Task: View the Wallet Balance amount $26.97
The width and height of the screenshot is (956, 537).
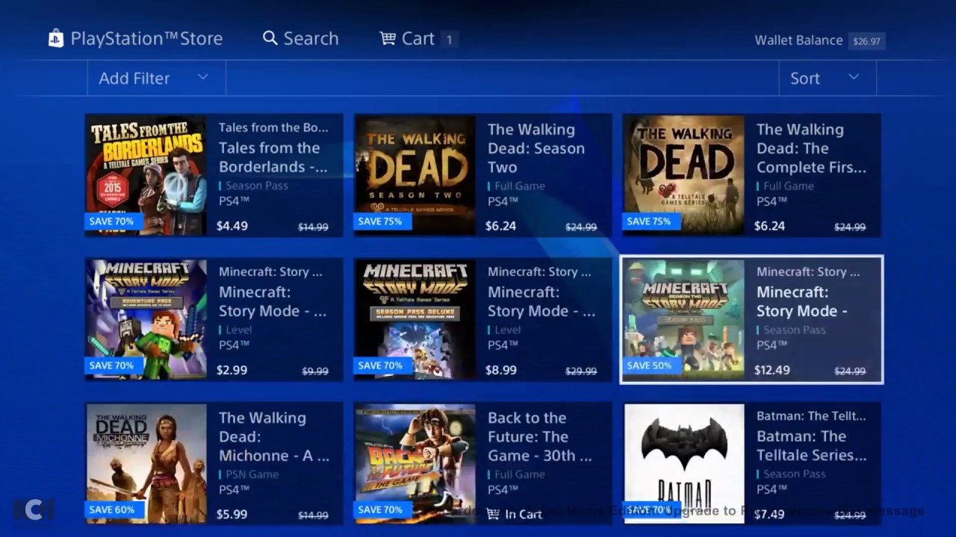Action: (866, 41)
